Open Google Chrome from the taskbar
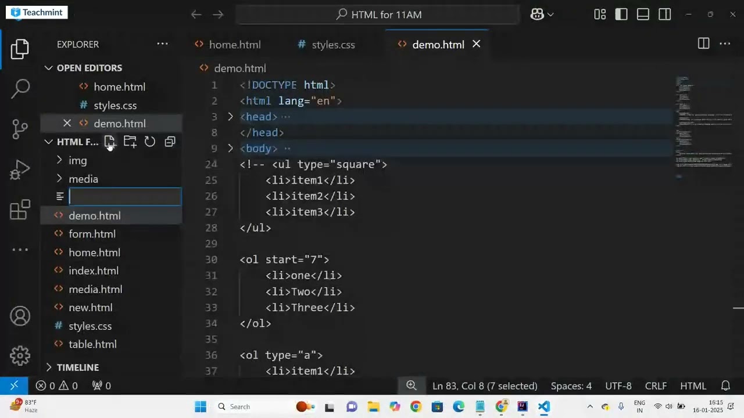This screenshot has width=744, height=418. (416, 406)
